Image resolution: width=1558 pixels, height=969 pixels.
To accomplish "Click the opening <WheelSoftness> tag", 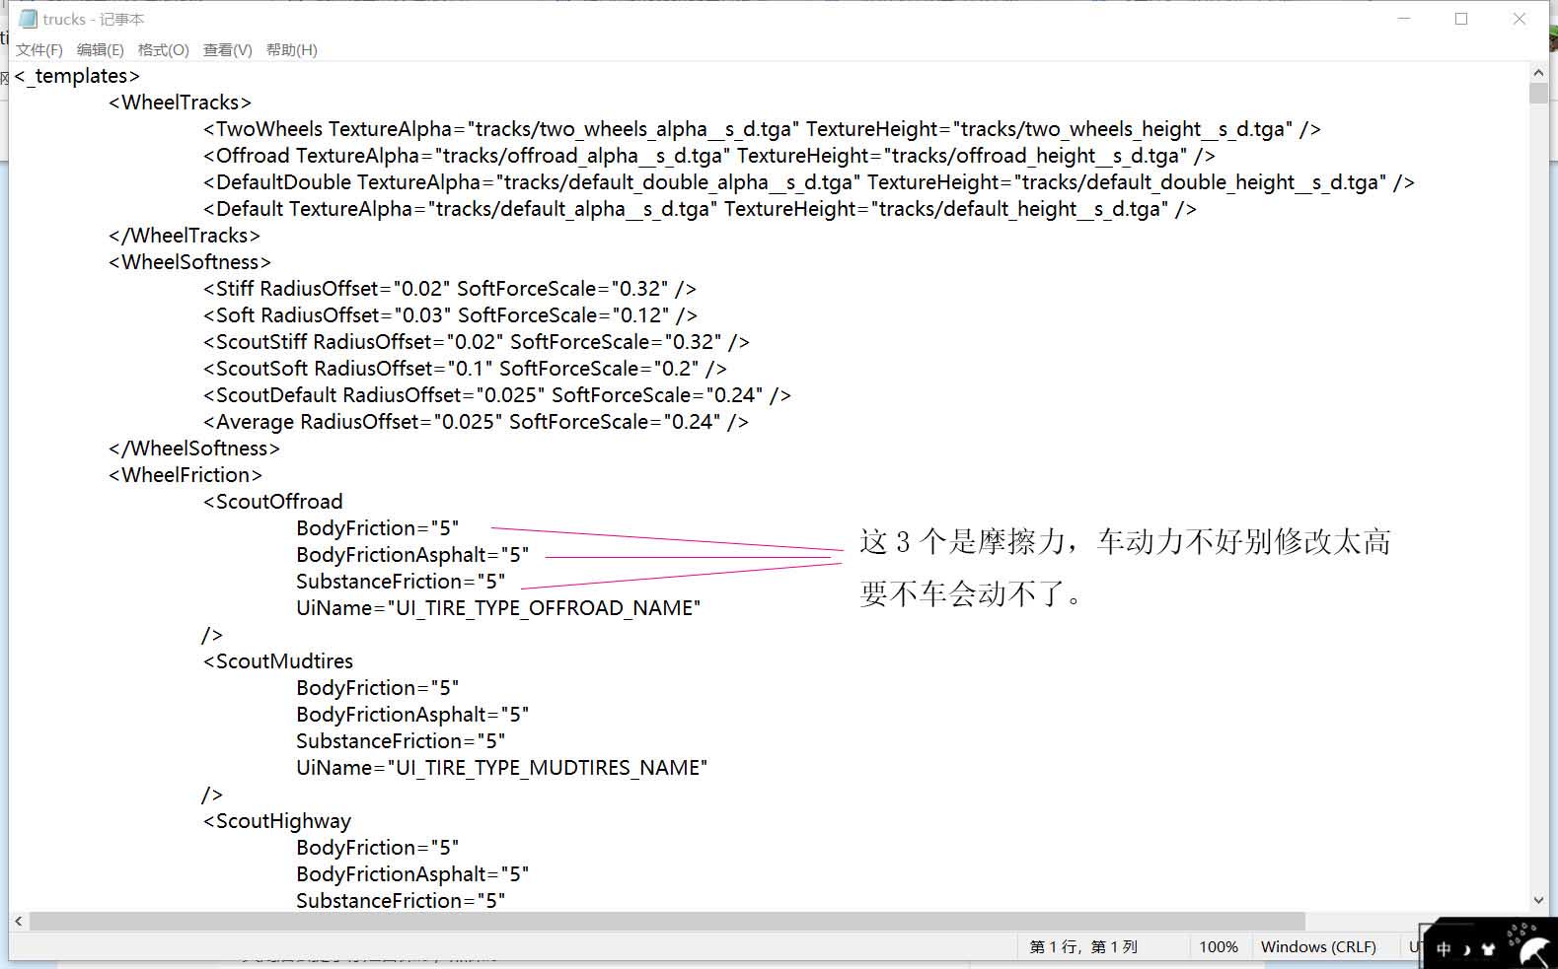I will [189, 262].
